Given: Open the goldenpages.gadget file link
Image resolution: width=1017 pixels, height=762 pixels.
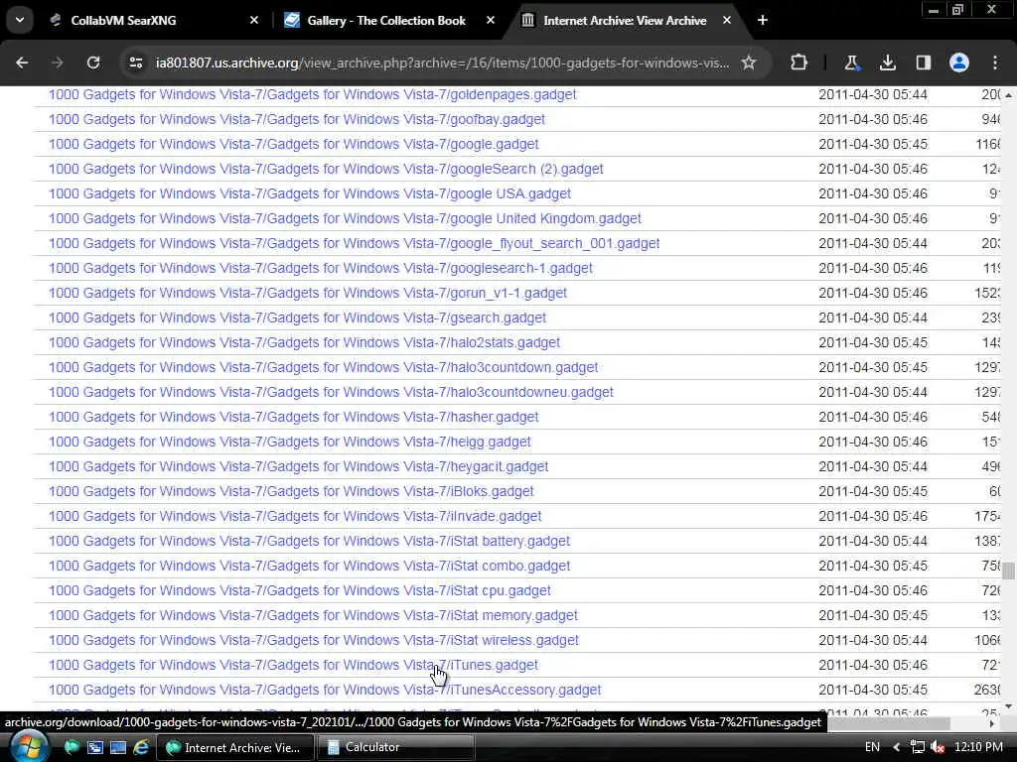Looking at the screenshot, I should (x=312, y=94).
